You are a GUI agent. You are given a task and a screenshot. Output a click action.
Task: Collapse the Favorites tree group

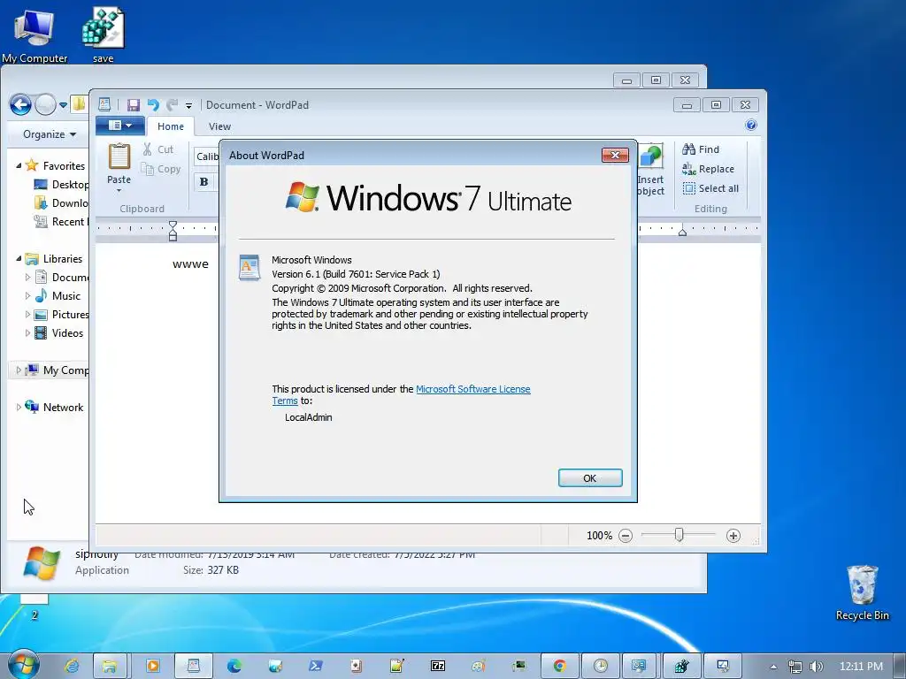(19, 166)
